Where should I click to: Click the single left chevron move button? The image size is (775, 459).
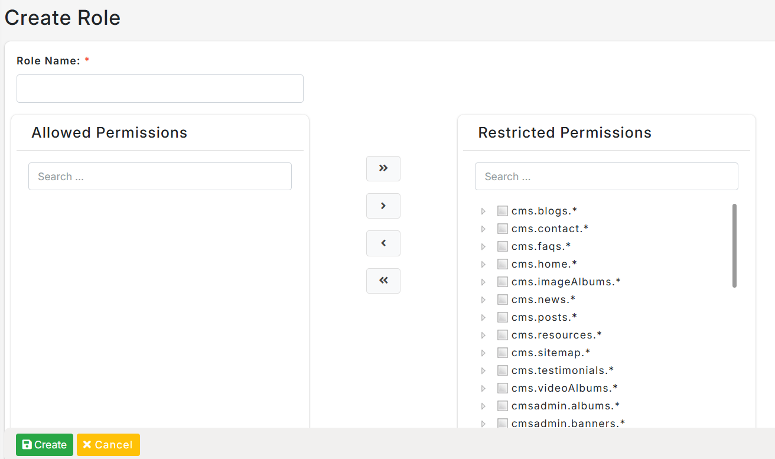tap(383, 243)
